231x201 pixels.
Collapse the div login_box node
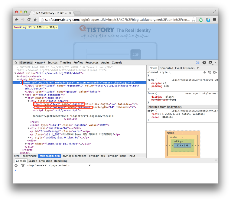pos(26,98)
